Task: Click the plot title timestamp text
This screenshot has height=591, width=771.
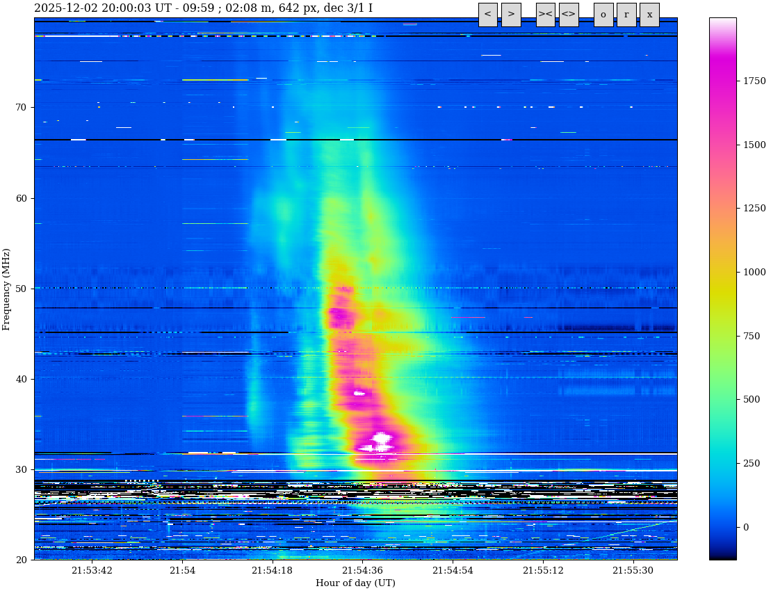Action: point(203,8)
